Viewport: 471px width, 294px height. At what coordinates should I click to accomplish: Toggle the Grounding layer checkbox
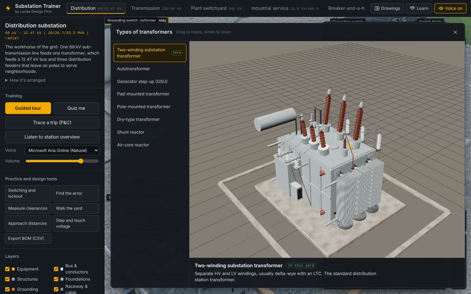7,289
